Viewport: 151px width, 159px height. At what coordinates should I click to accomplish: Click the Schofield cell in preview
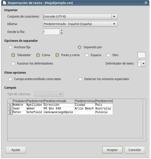tap(35, 112)
